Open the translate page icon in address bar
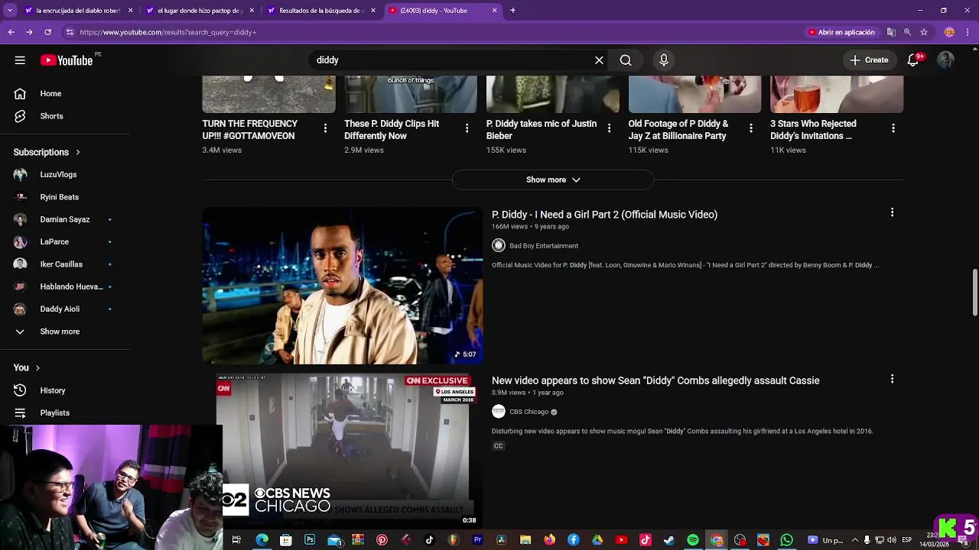 point(891,32)
